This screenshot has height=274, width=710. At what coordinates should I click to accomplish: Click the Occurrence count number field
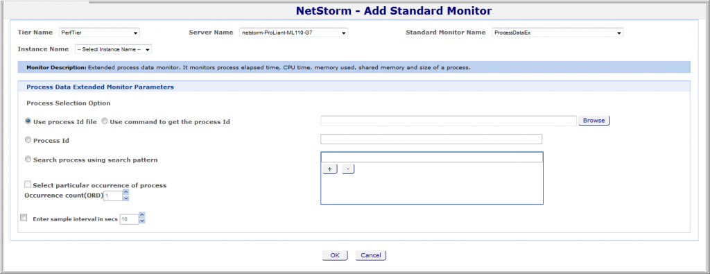tap(113, 196)
